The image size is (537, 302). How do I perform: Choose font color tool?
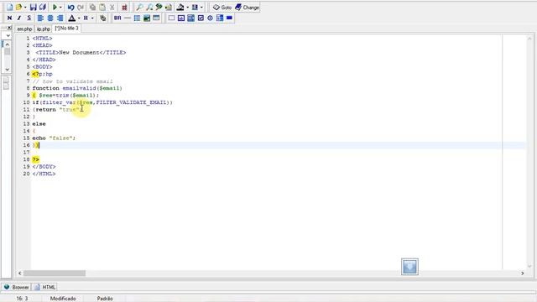[x=72, y=18]
